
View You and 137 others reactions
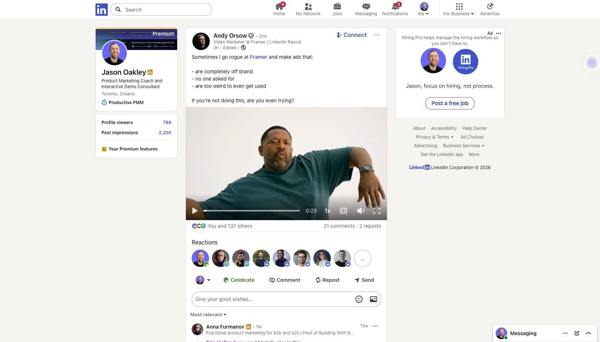click(230, 226)
